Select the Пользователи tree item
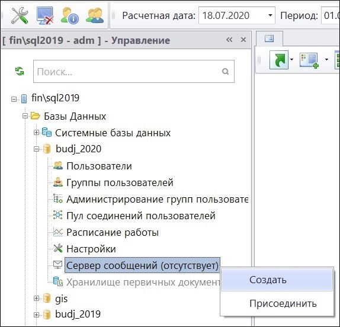This screenshot has height=327, width=340. tap(99, 166)
